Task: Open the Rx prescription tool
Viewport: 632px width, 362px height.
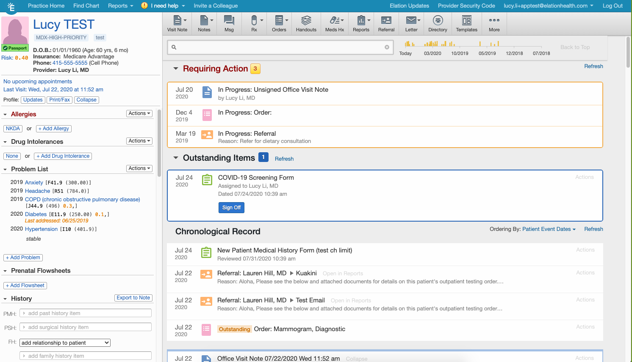Action: point(254,24)
